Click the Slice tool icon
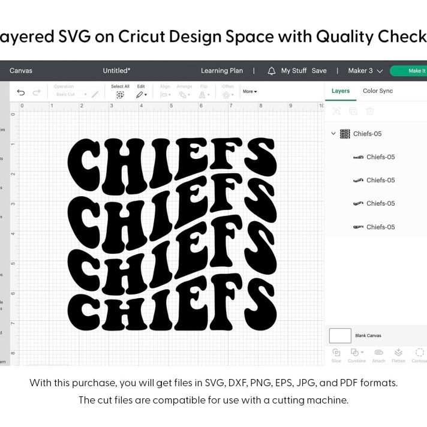 336,353
